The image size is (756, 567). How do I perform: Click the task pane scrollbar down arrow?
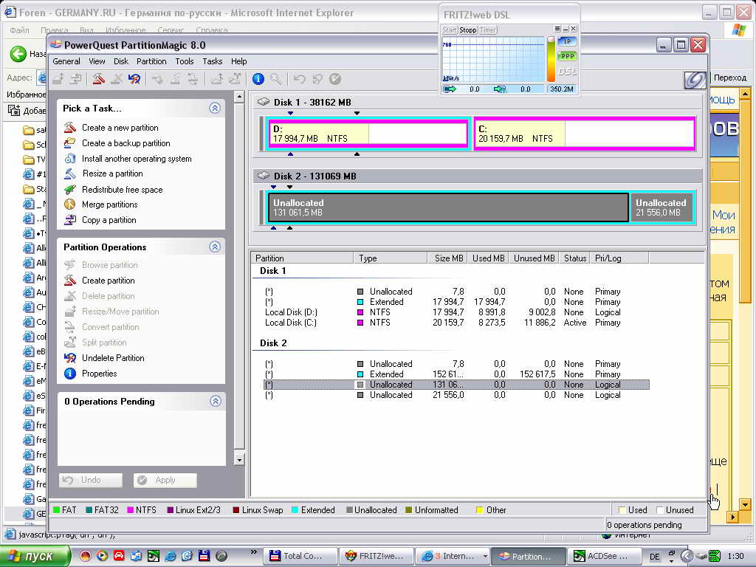click(239, 459)
